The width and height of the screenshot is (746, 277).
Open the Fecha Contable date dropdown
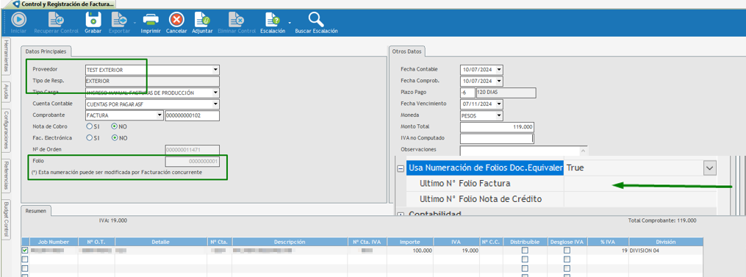click(499, 70)
